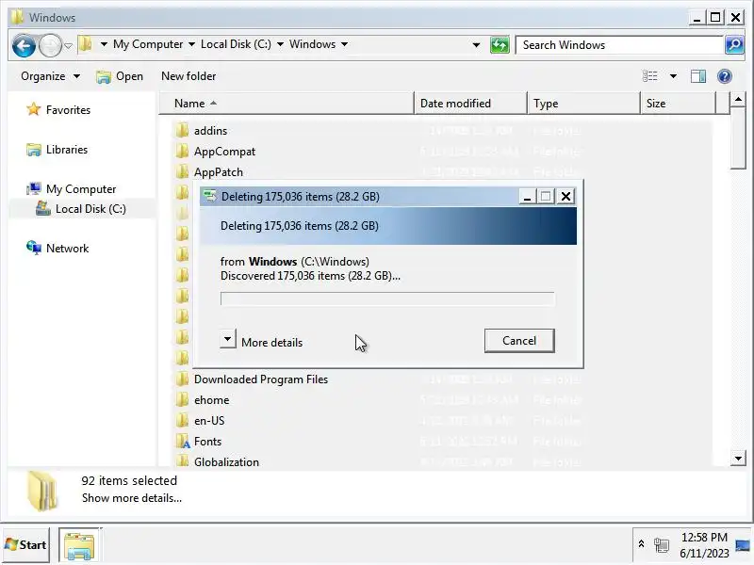Select Local Disk (C:) in navigation pane
Image resolution: width=754 pixels, height=565 pixels.
pyautogui.click(x=90, y=209)
